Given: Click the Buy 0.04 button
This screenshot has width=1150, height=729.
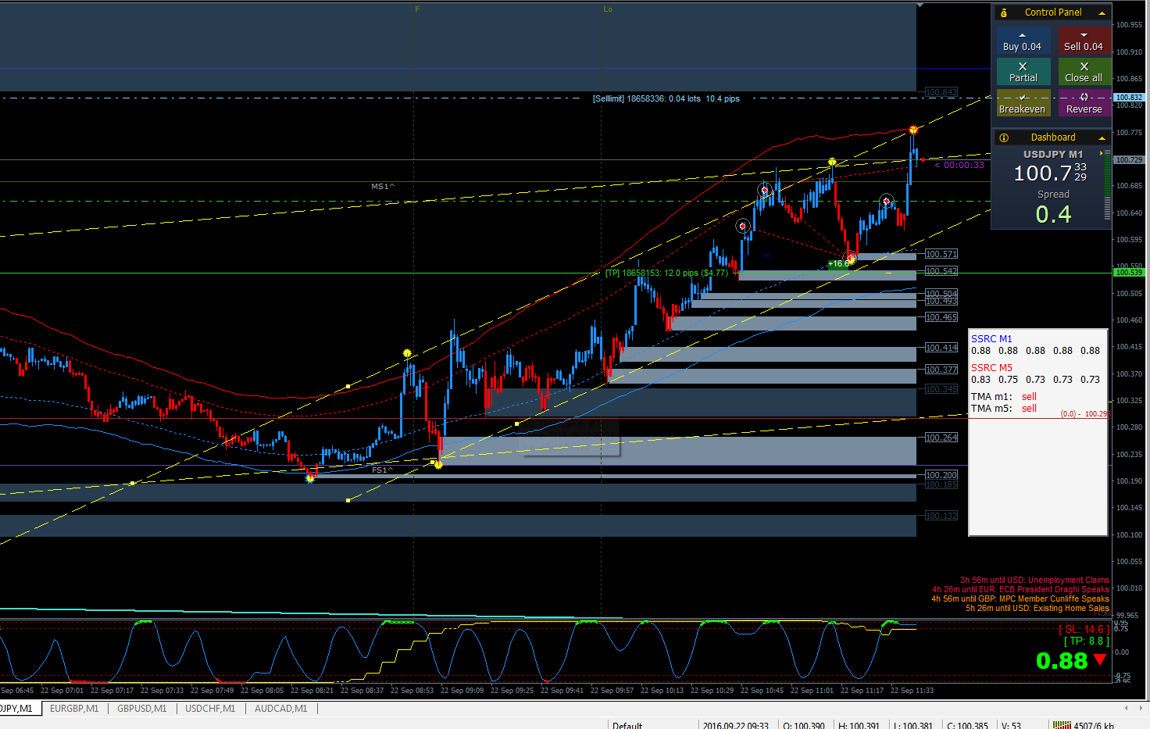Looking at the screenshot, I should click(1023, 41).
